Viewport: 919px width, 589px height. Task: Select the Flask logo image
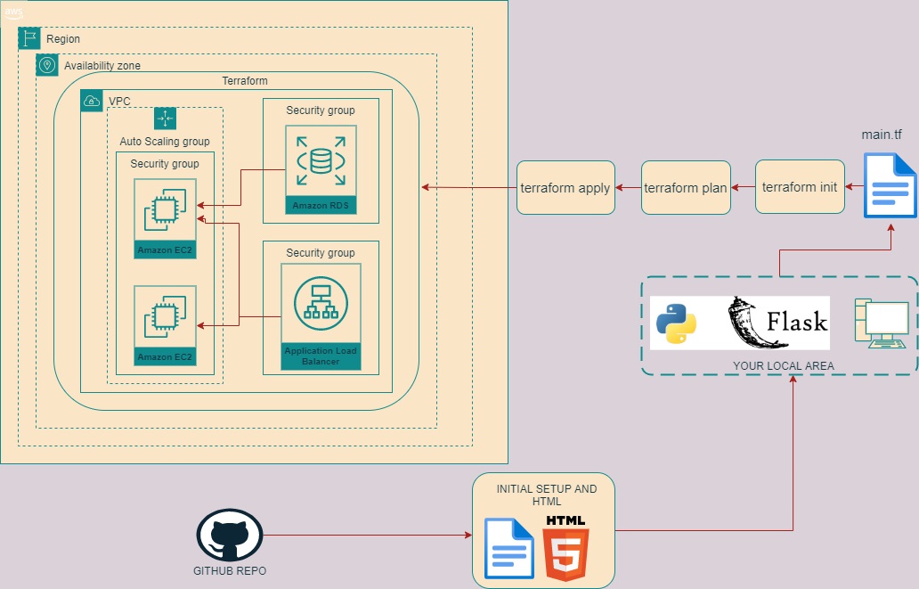[777, 323]
